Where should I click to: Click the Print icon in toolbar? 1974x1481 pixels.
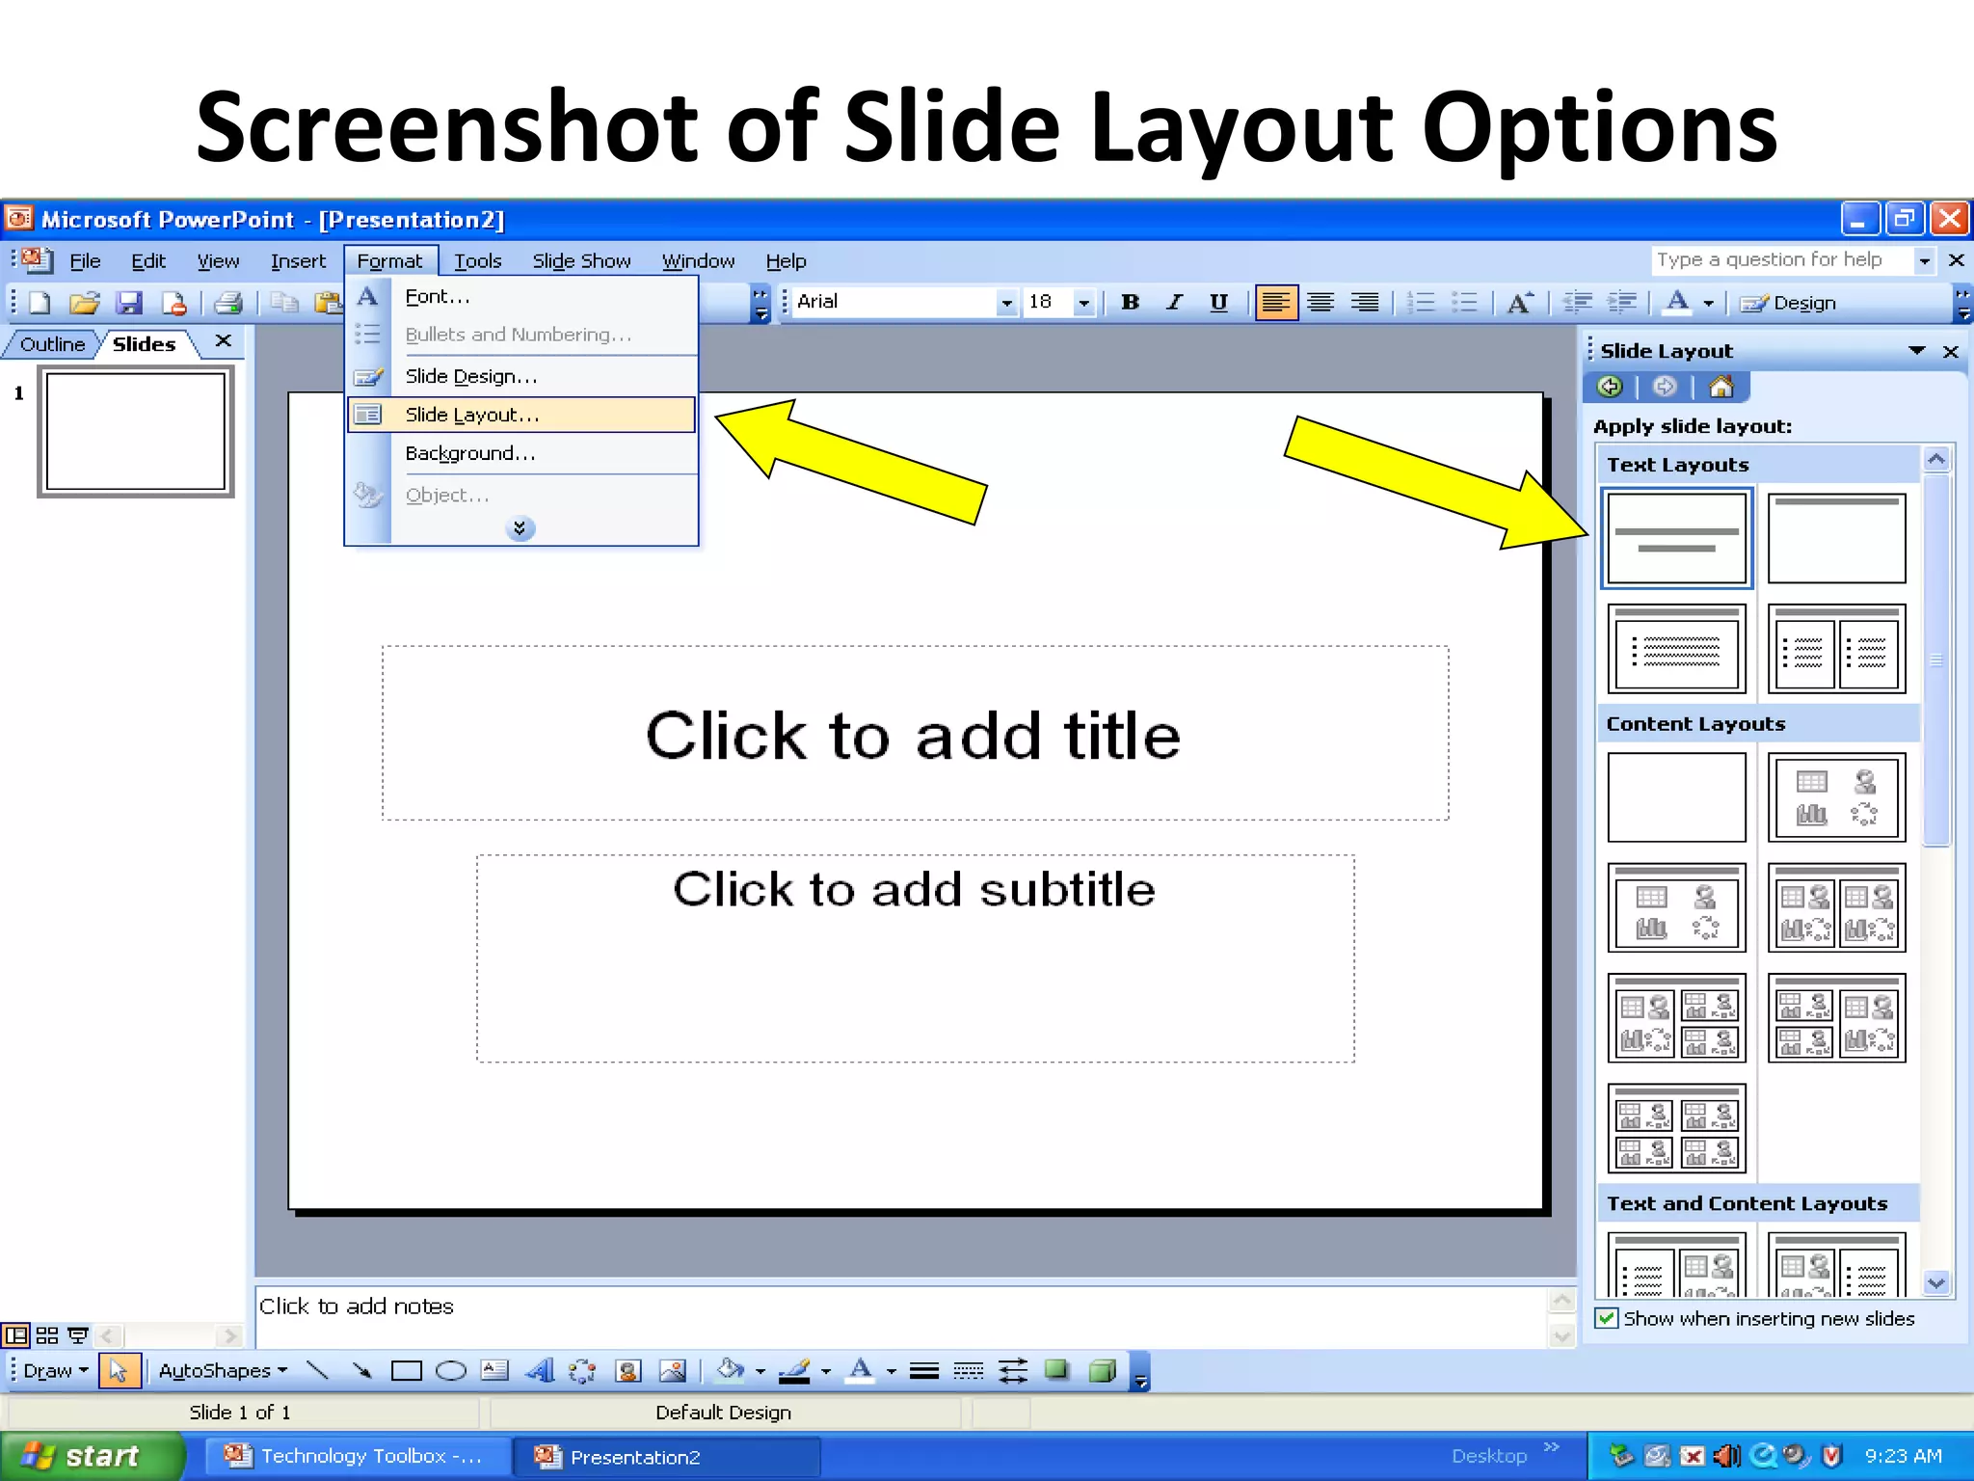228,303
